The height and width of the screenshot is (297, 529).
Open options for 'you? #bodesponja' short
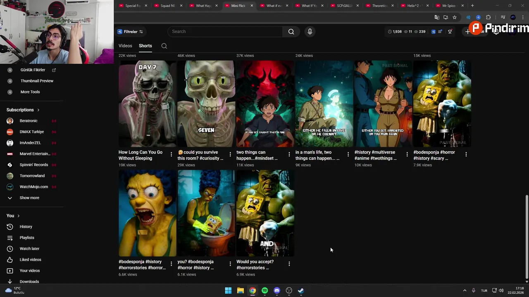[230, 264]
